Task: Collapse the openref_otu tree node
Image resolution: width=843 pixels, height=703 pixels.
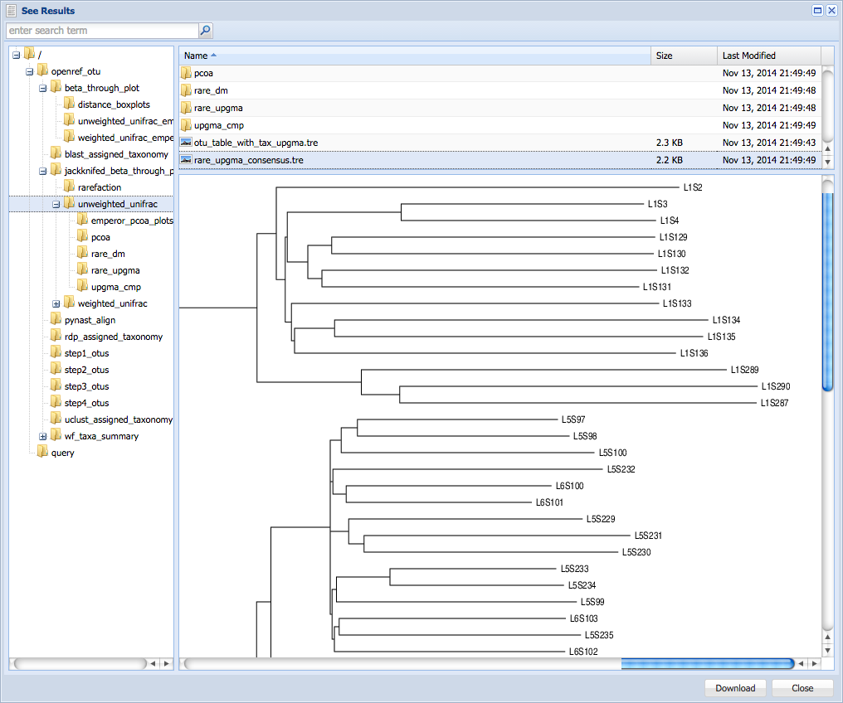Action: coord(30,71)
